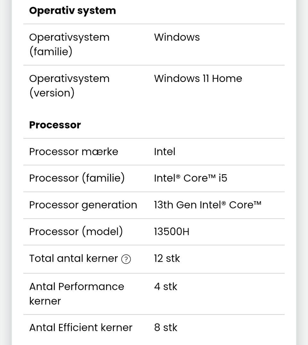
Task: Click the Operativ system section heading
Action: click(x=72, y=11)
